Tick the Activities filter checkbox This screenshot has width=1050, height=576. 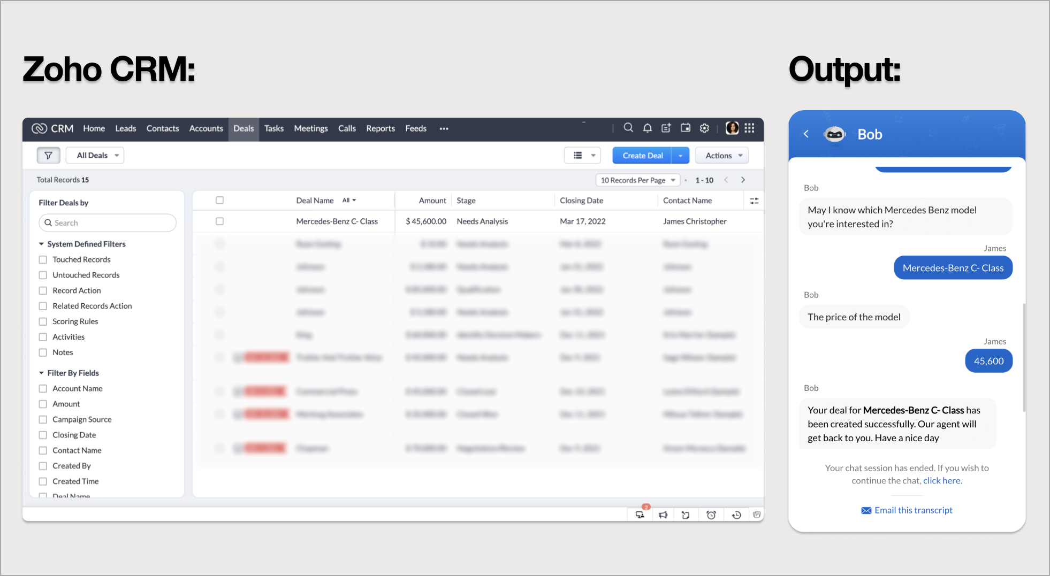tap(43, 337)
